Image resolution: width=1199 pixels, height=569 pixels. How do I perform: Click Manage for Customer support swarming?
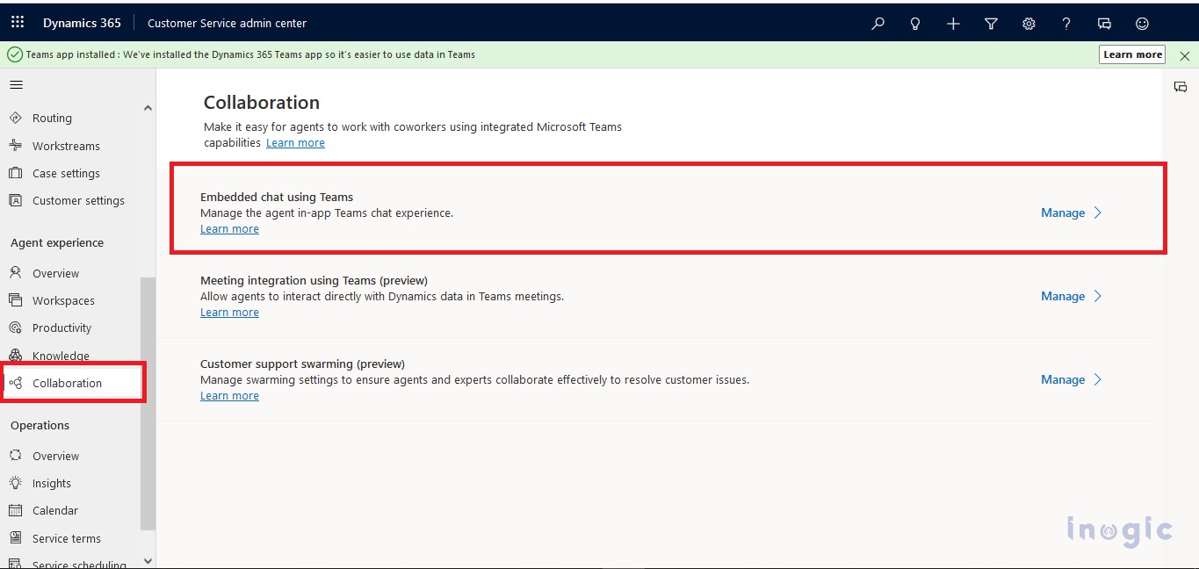click(x=1063, y=379)
